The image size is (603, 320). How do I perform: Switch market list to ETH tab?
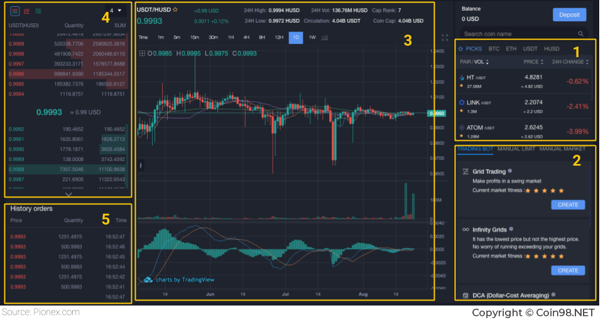(x=511, y=49)
